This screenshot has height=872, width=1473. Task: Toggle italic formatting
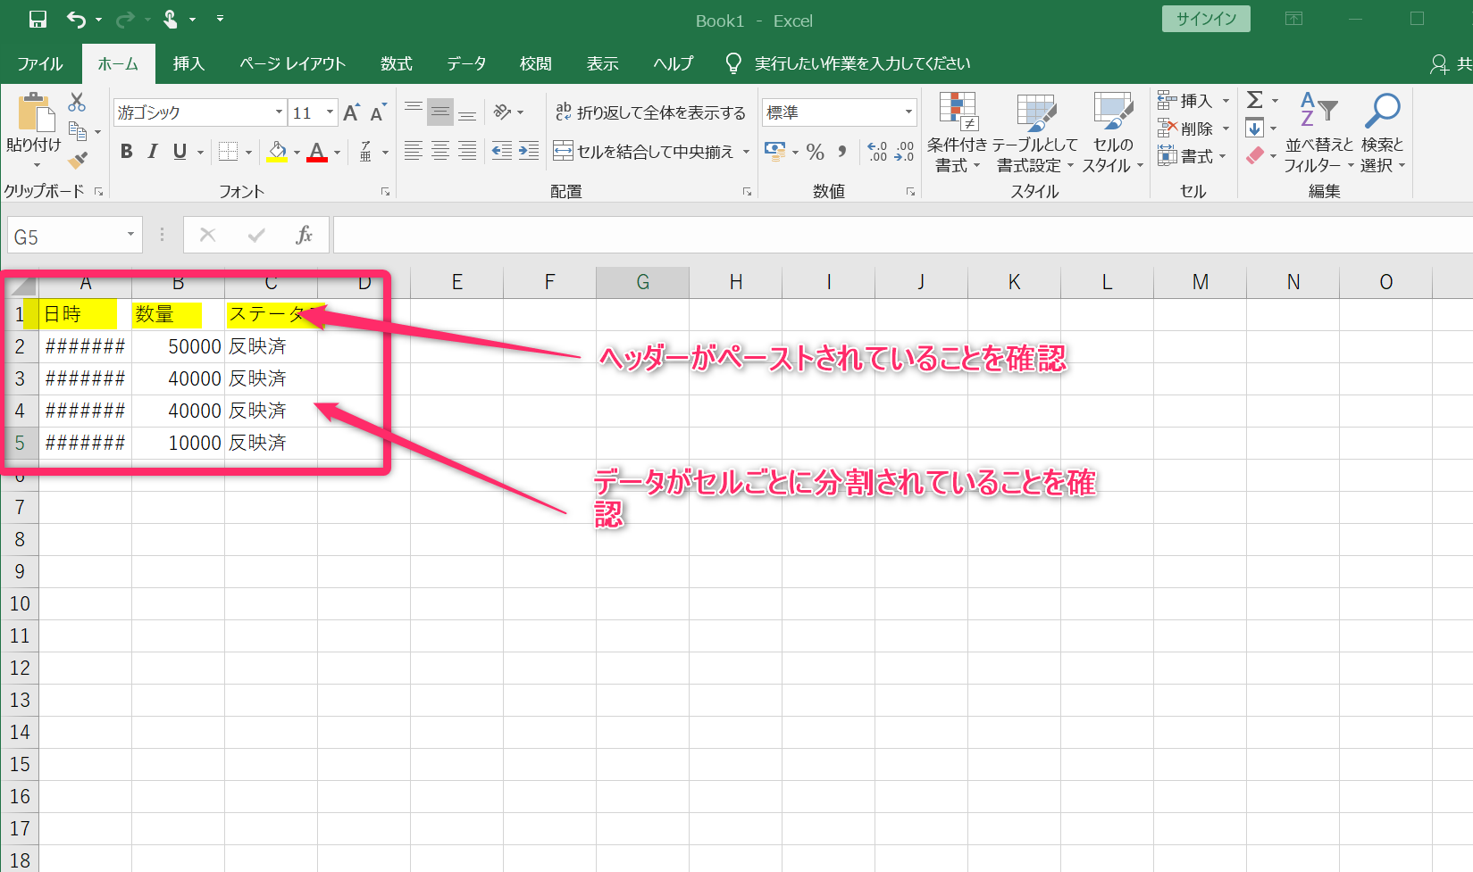153,152
